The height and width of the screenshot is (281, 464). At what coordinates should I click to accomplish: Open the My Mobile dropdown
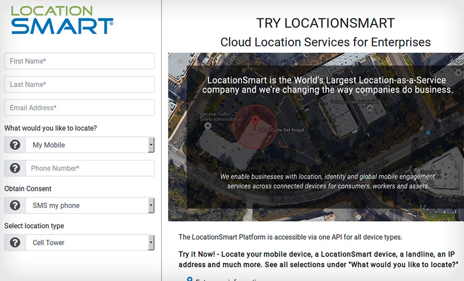click(90, 145)
